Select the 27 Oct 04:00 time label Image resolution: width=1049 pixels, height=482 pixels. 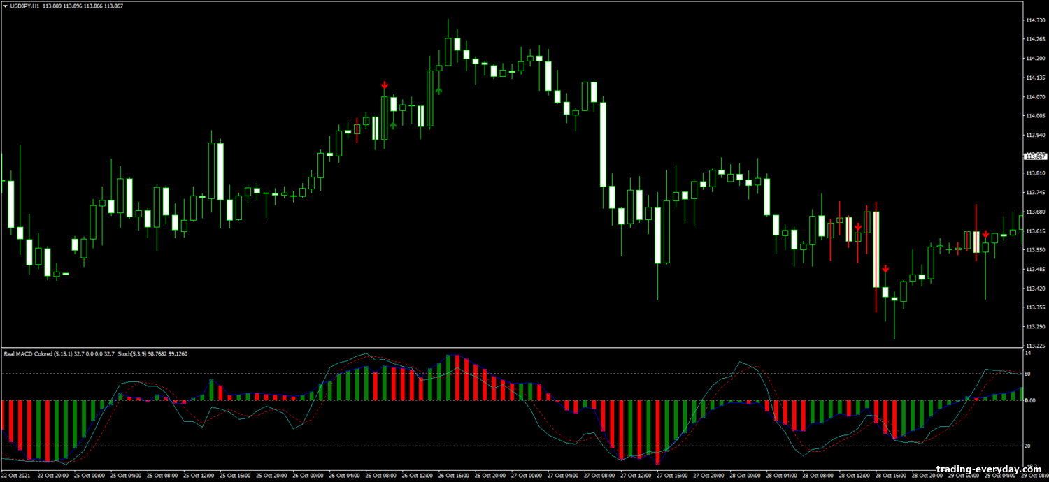coord(562,476)
